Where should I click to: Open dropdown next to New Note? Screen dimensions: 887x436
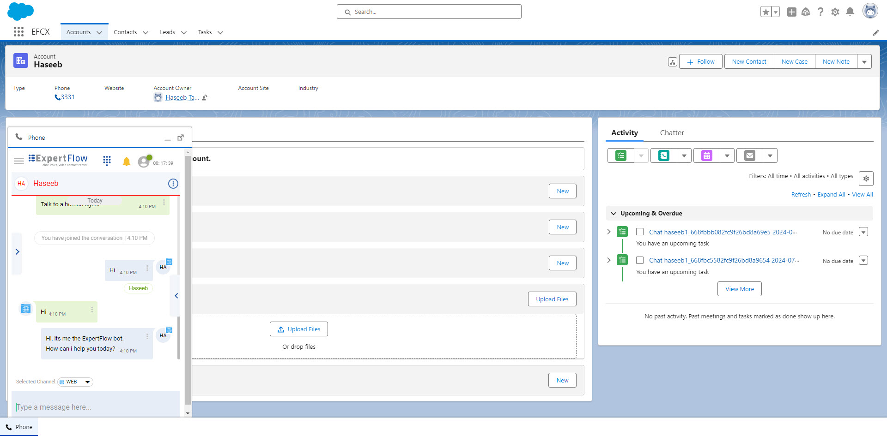click(x=864, y=62)
